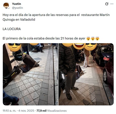This screenshot has height=114, width=116.
Task: Open the display name Yustin link
Action: [16, 4]
